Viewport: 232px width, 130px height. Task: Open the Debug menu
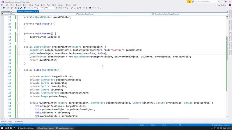[31, 5]
